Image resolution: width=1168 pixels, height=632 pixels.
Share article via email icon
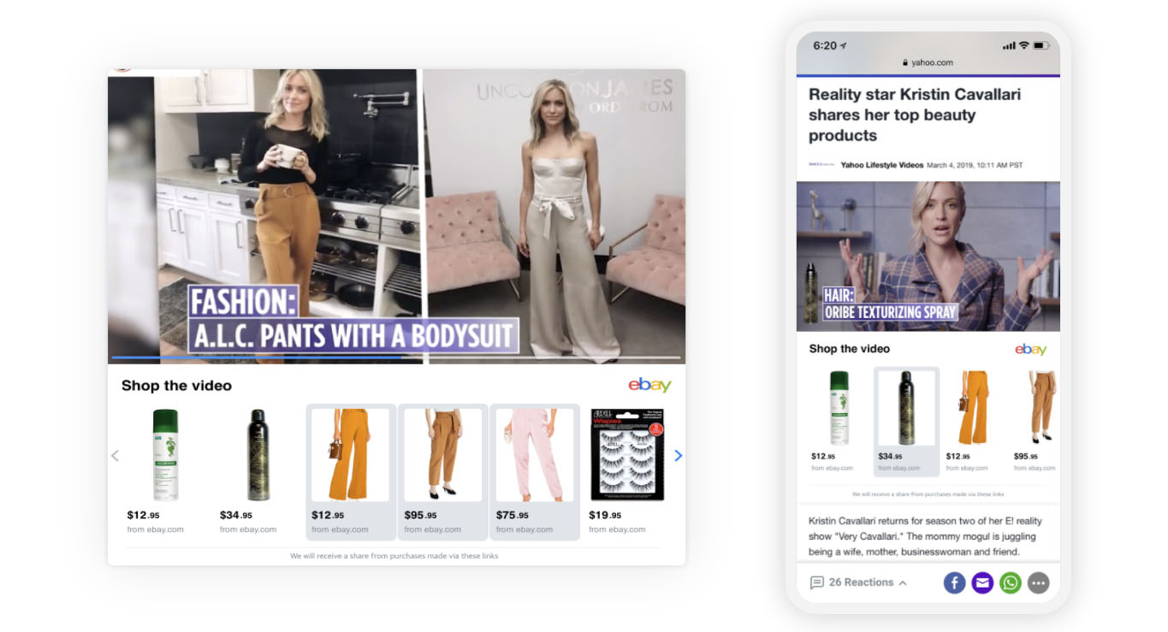(x=982, y=583)
